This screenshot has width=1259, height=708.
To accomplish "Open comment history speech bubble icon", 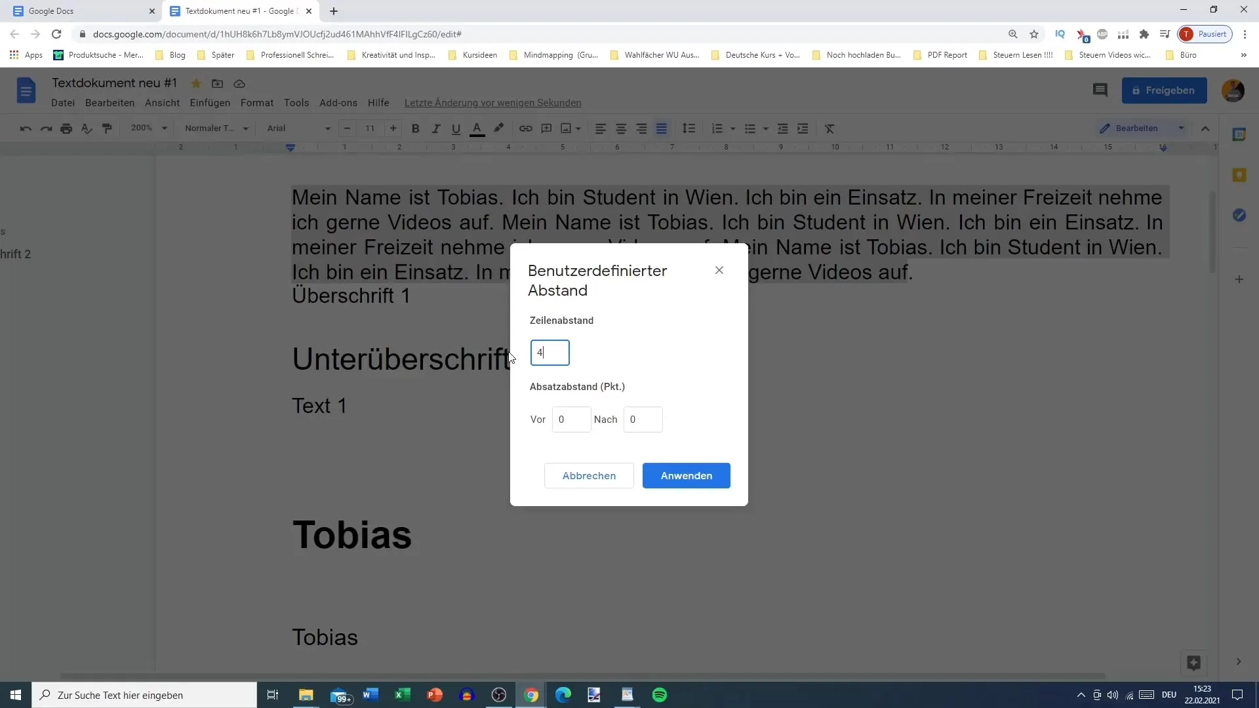I will pyautogui.click(x=1100, y=90).
